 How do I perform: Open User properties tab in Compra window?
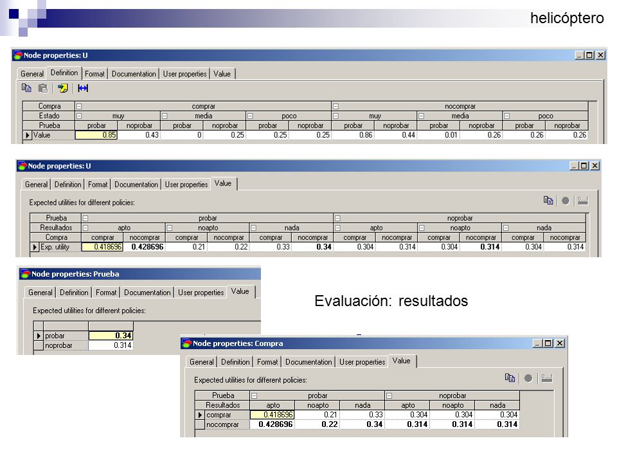pyautogui.click(x=362, y=362)
